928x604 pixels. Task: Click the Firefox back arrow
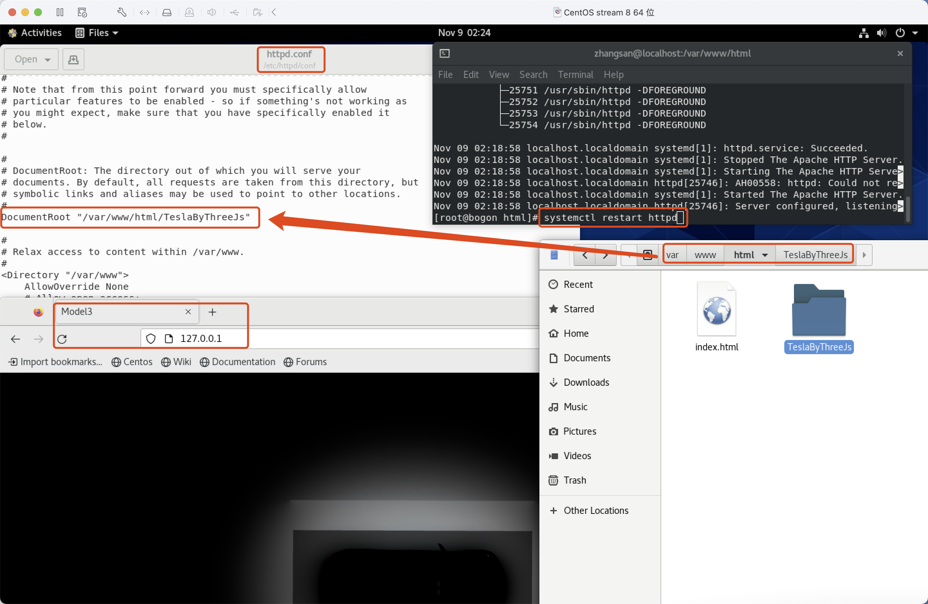tap(15, 339)
